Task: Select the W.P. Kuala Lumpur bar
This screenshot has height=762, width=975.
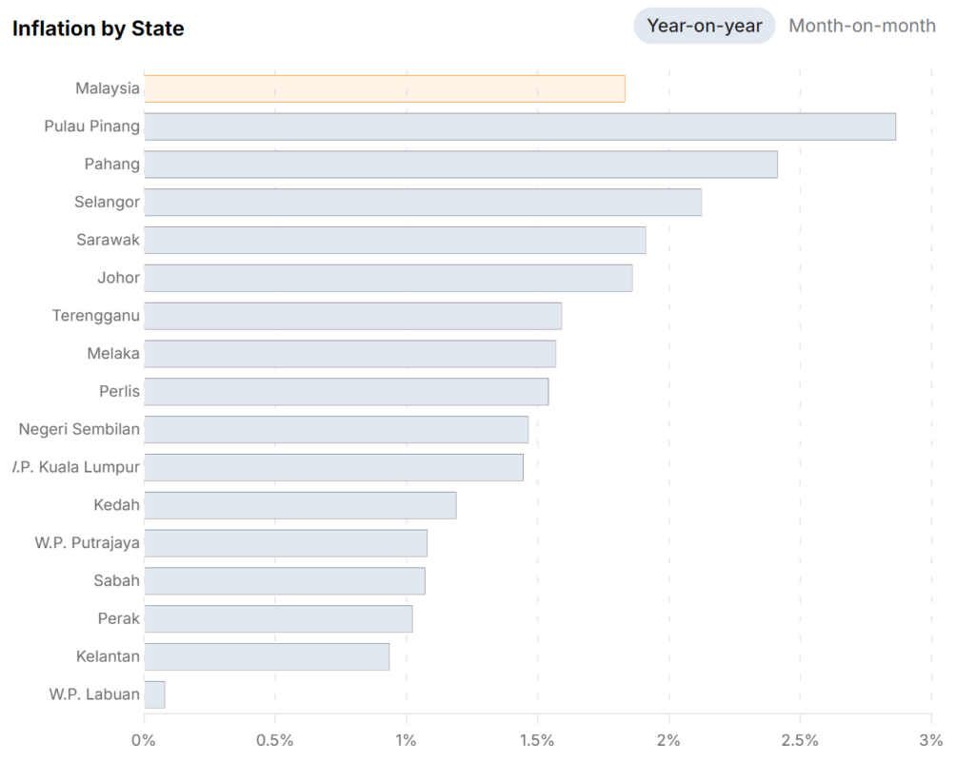Action: (334, 467)
